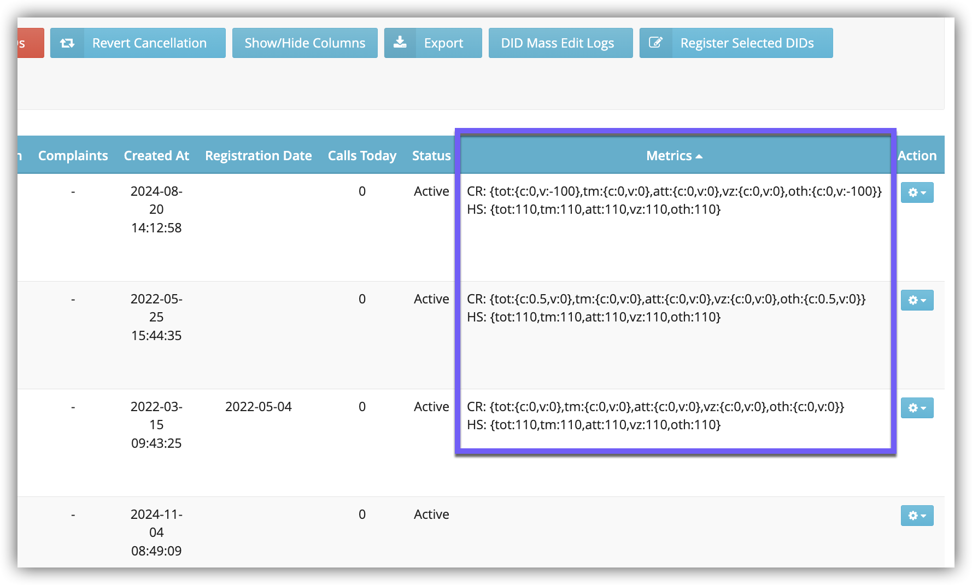Sort by Created At column
972x585 pixels.
pyautogui.click(x=156, y=156)
